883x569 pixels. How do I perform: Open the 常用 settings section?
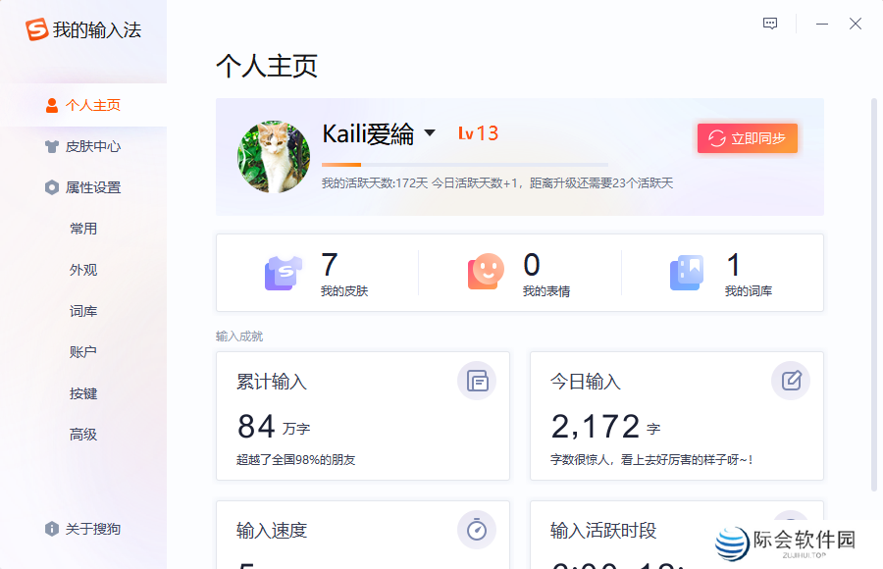click(x=82, y=229)
